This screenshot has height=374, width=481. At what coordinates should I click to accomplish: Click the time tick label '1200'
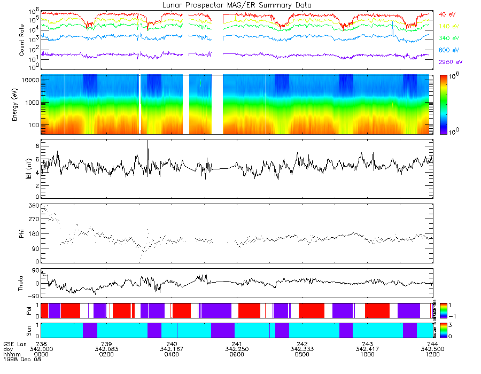[x=432, y=354]
